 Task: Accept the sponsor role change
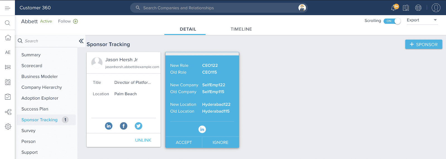184,142
